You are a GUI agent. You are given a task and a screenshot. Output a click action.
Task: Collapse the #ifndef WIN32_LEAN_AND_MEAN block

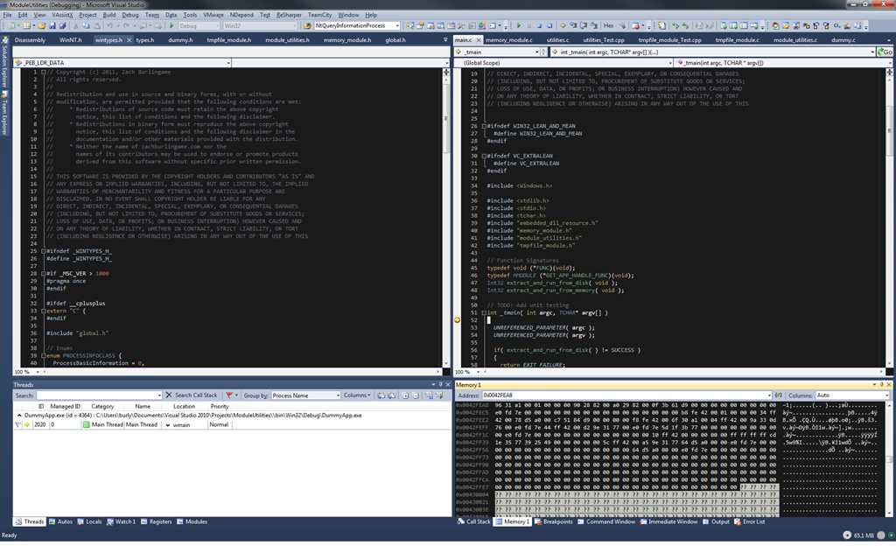(x=484, y=126)
